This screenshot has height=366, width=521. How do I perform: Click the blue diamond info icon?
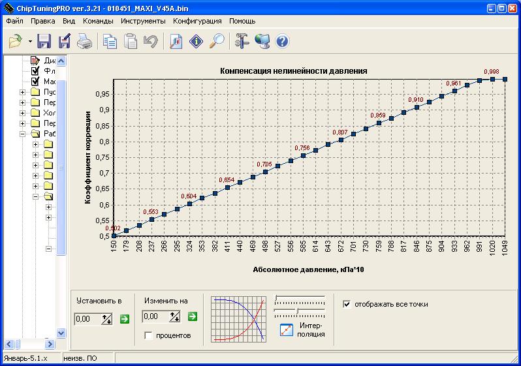[197, 42]
